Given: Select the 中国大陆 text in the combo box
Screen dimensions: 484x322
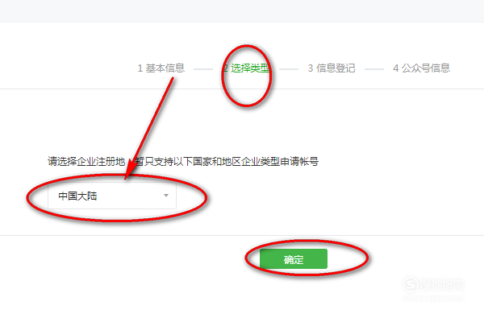Looking at the screenshot, I should (x=77, y=196).
